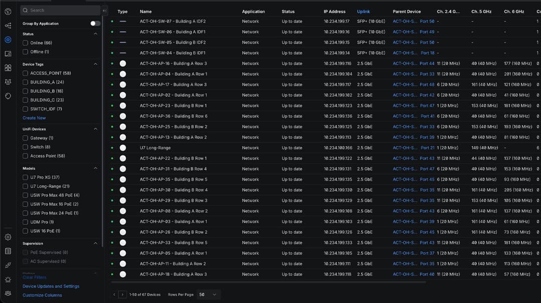
Task: Sort by the Ch. 5 GHz column header
Action: (481, 12)
